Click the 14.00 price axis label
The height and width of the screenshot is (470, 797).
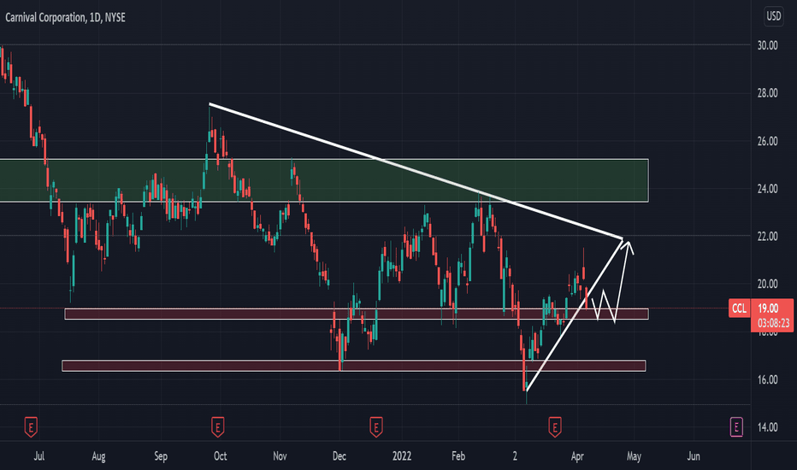tap(768, 427)
